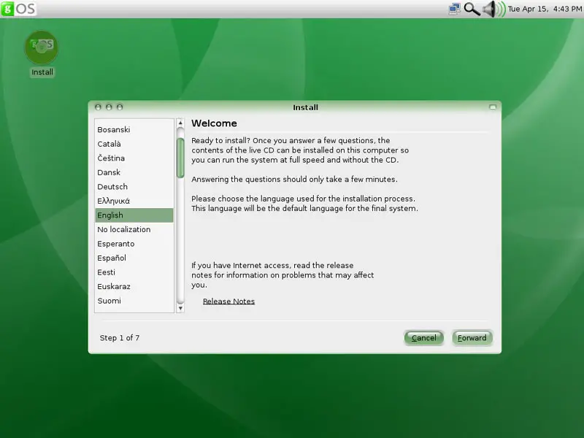Select Español from the language list

(x=112, y=258)
